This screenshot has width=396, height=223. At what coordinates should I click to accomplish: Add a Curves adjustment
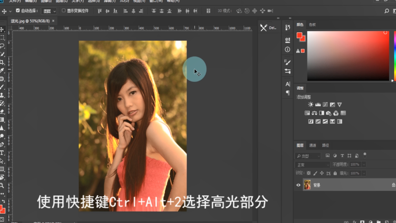325,105
